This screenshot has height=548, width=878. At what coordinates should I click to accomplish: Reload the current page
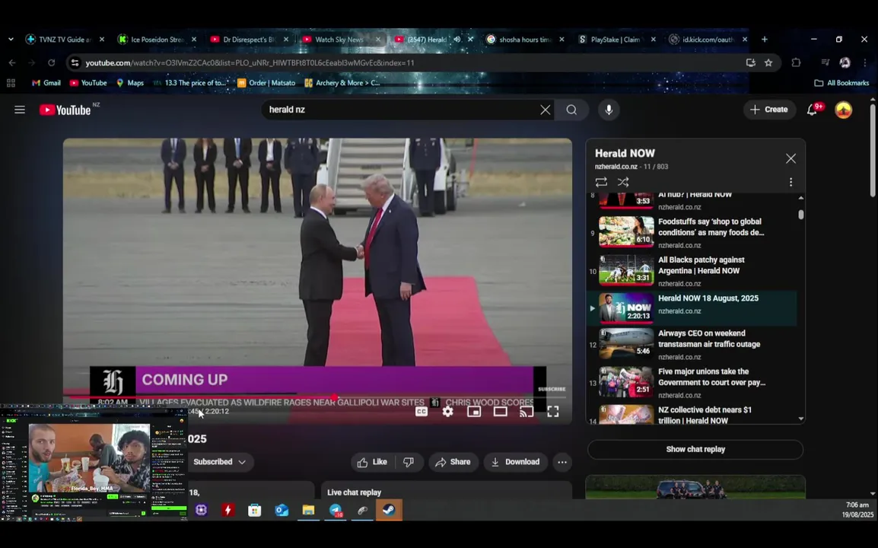tap(52, 62)
